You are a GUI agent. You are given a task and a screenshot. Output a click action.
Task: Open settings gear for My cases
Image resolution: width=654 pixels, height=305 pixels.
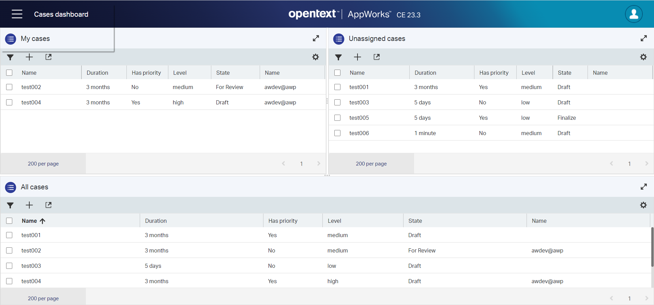[316, 57]
